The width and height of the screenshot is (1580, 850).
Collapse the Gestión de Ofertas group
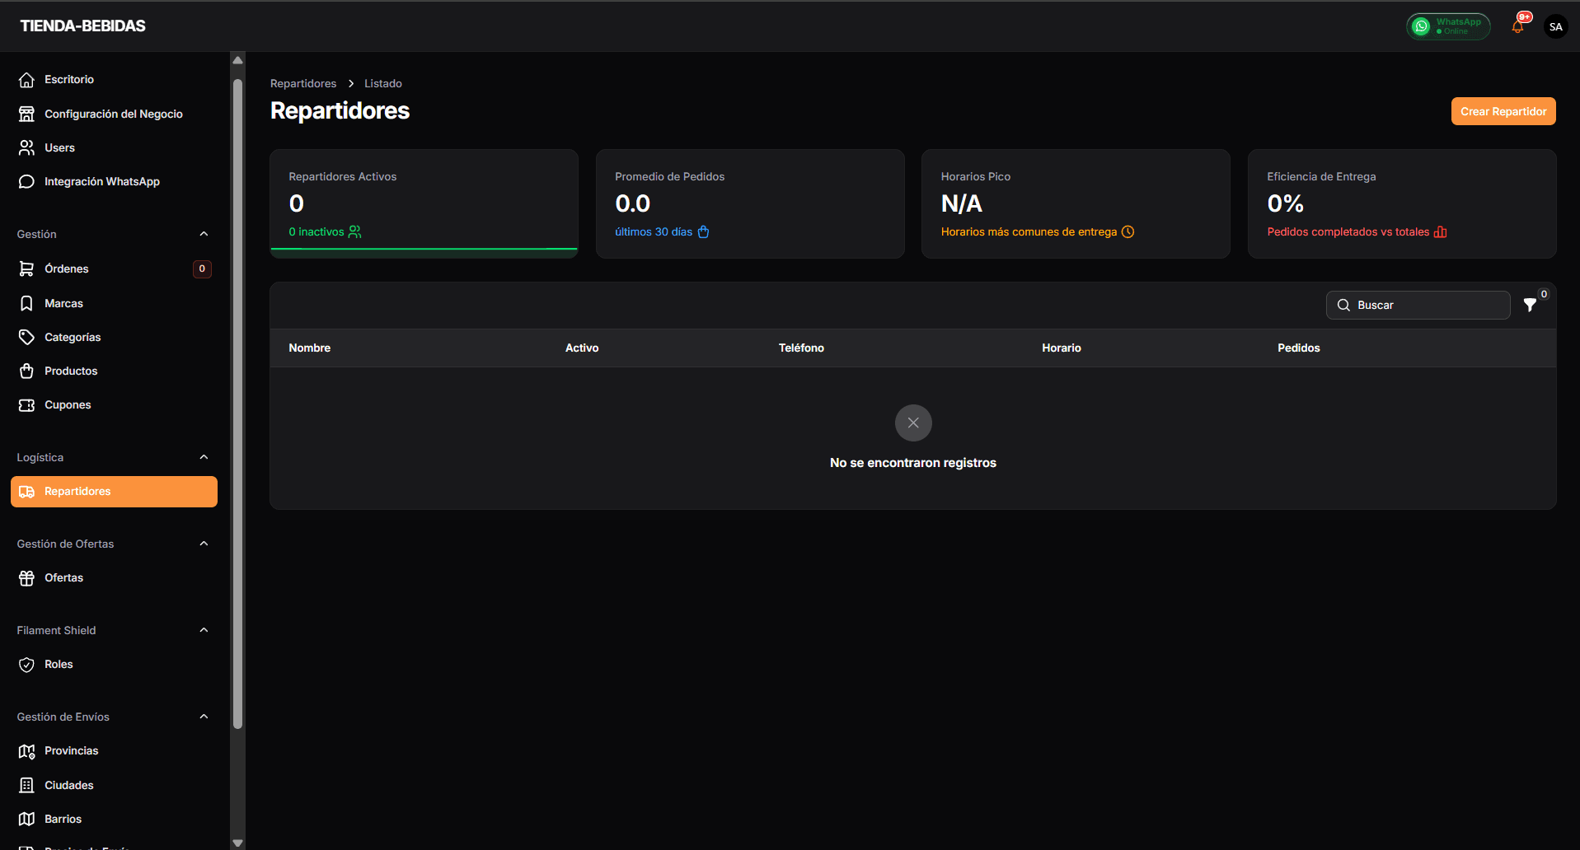(x=204, y=544)
